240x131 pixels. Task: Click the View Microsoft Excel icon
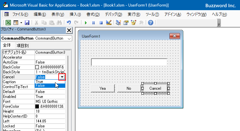coord(8,23)
